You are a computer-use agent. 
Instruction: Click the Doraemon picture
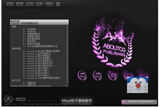click(137, 85)
